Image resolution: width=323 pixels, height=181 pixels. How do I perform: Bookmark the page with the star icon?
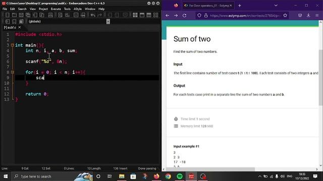(x=285, y=16)
